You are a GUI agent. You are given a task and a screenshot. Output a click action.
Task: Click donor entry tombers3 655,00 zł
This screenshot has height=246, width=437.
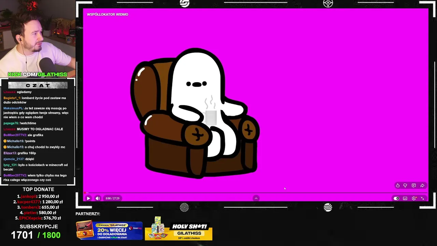point(38,207)
